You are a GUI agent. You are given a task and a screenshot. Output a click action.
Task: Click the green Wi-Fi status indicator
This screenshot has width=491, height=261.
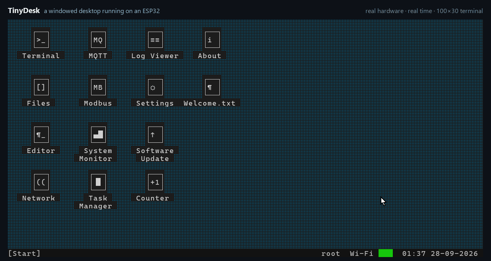(x=386, y=253)
